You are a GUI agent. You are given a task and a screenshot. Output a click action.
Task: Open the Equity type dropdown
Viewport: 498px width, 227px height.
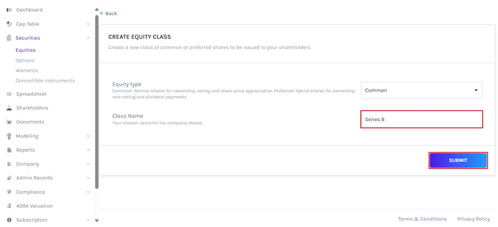(x=422, y=90)
